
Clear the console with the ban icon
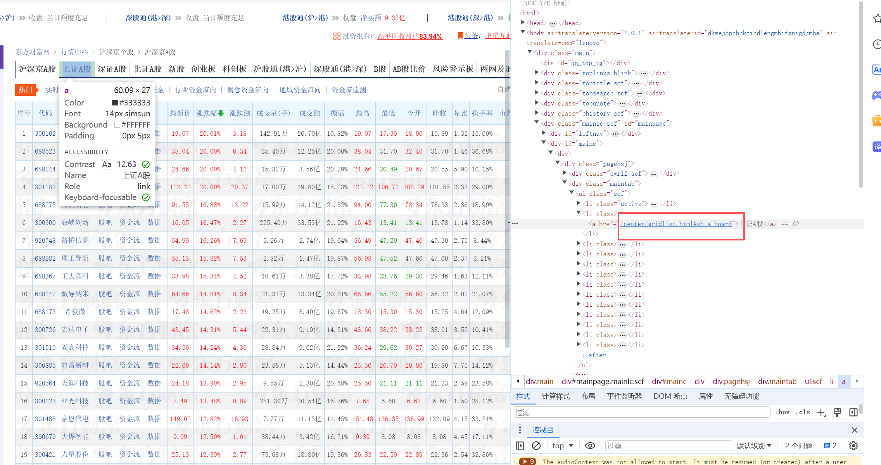[x=536, y=446]
